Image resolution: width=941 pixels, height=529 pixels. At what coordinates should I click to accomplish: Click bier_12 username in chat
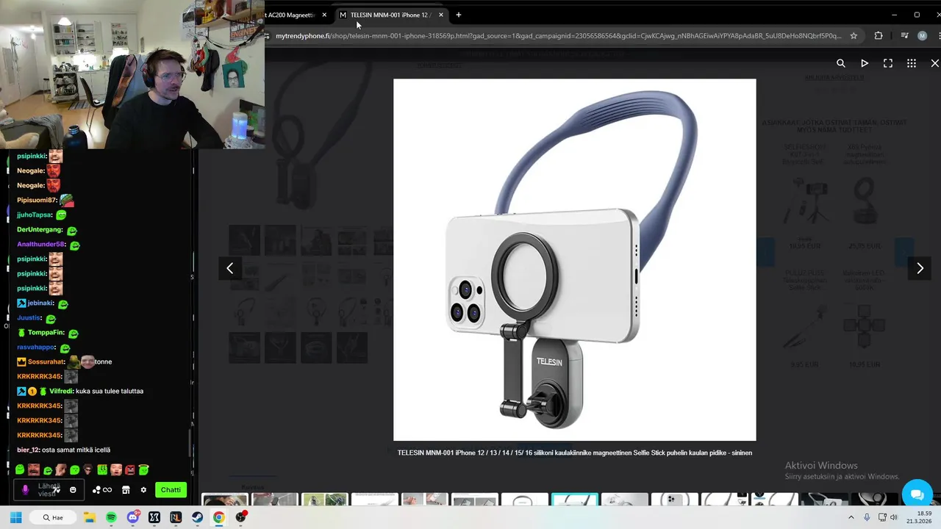click(28, 450)
